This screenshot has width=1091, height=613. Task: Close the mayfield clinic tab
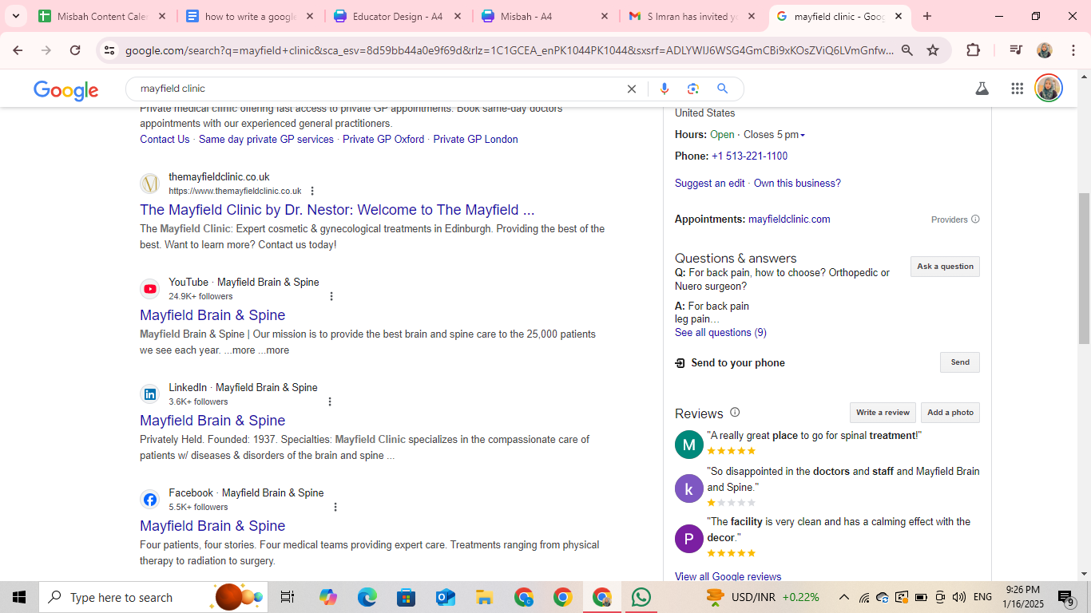pyautogui.click(x=899, y=16)
